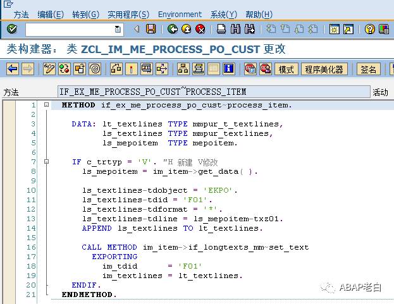Screen dimensions: 394x304
Task: Click the green Back arrow icon
Action: [173, 29]
